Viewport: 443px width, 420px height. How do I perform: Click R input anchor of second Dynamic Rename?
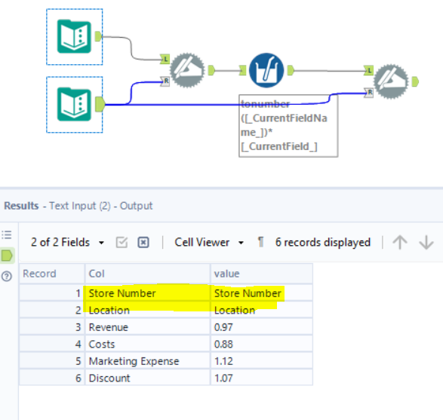click(369, 92)
